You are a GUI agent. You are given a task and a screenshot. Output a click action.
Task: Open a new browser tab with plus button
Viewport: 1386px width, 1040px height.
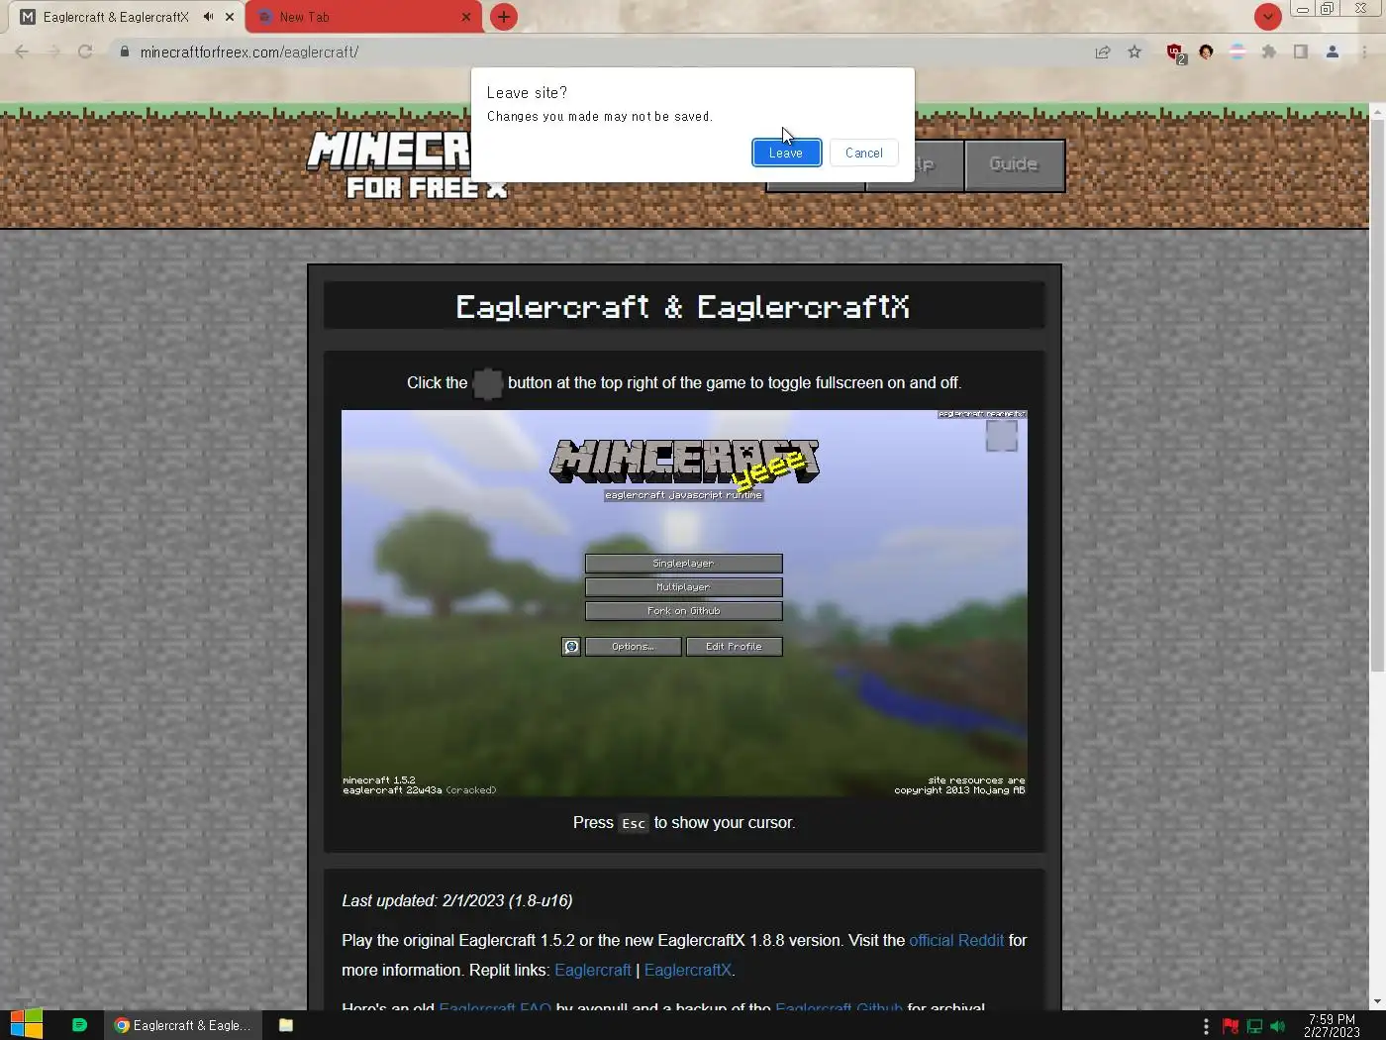click(x=503, y=17)
